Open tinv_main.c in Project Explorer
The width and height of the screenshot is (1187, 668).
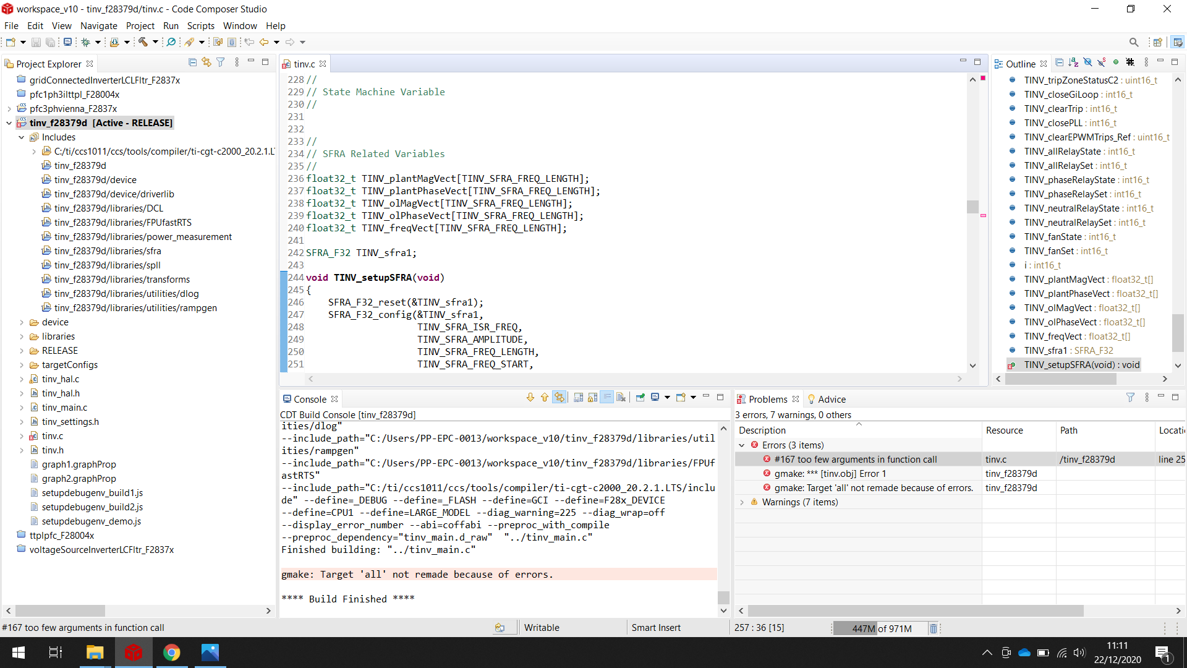coord(64,408)
